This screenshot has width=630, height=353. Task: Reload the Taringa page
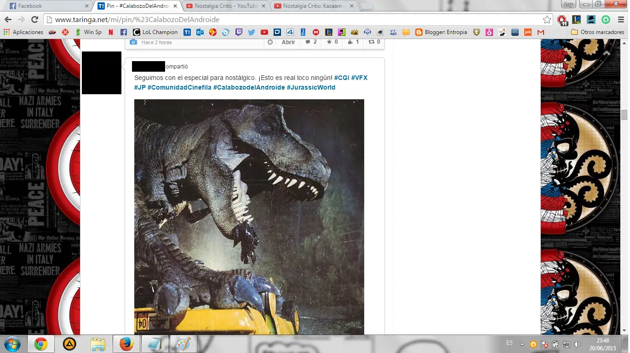pyautogui.click(x=34, y=20)
